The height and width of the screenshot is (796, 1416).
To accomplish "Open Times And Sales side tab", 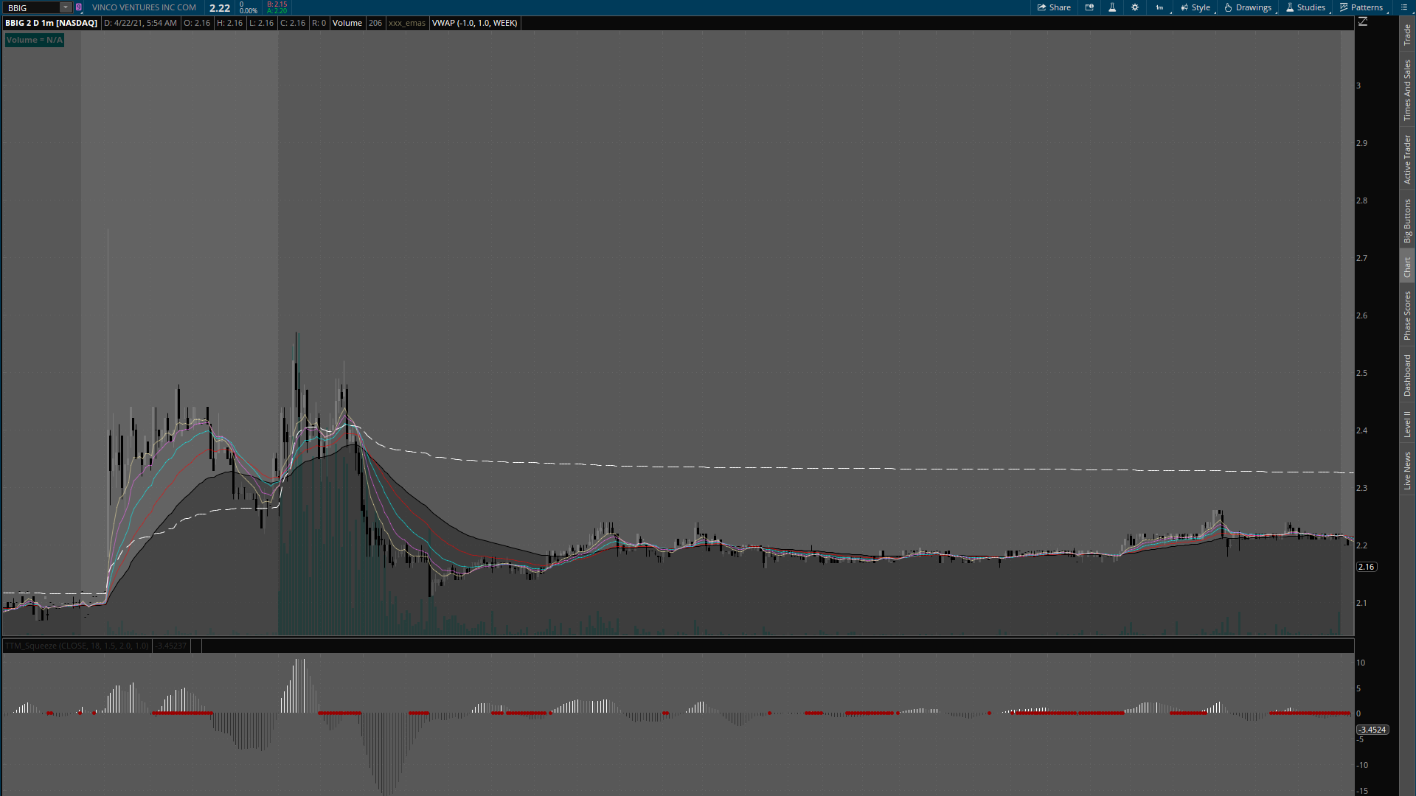I will coord(1407,90).
